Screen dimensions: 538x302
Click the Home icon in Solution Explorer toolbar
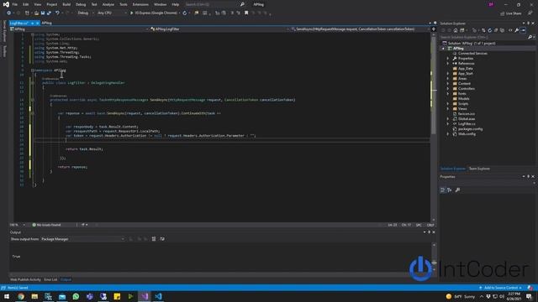tap(456, 30)
